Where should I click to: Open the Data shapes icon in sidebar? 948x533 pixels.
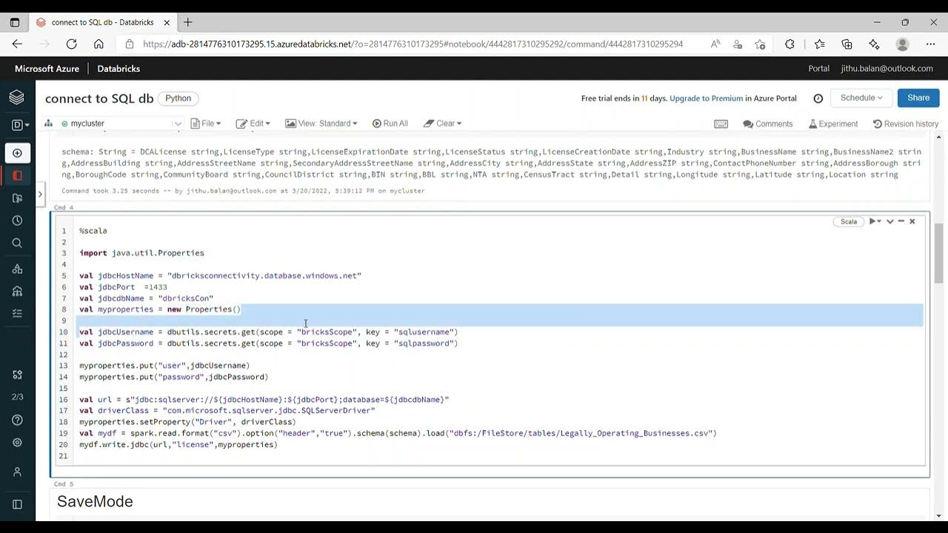click(17, 269)
